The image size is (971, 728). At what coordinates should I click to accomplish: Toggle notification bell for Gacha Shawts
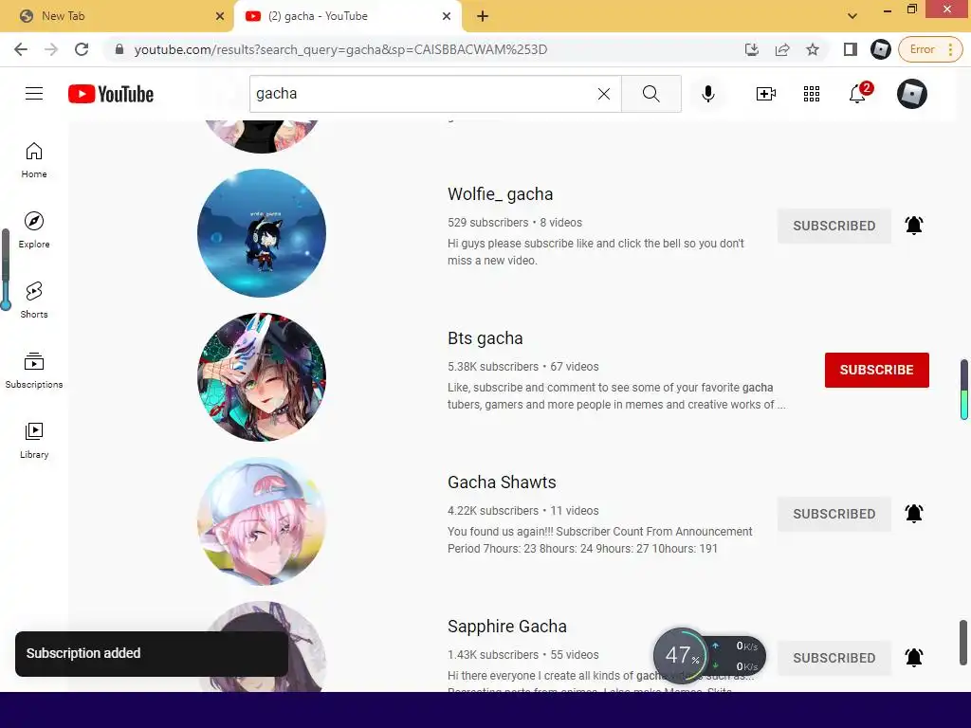pos(914,513)
